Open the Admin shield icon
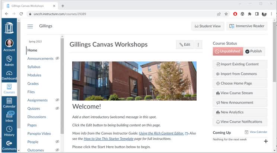Viewport: 277px width, 153px height. [9, 59]
